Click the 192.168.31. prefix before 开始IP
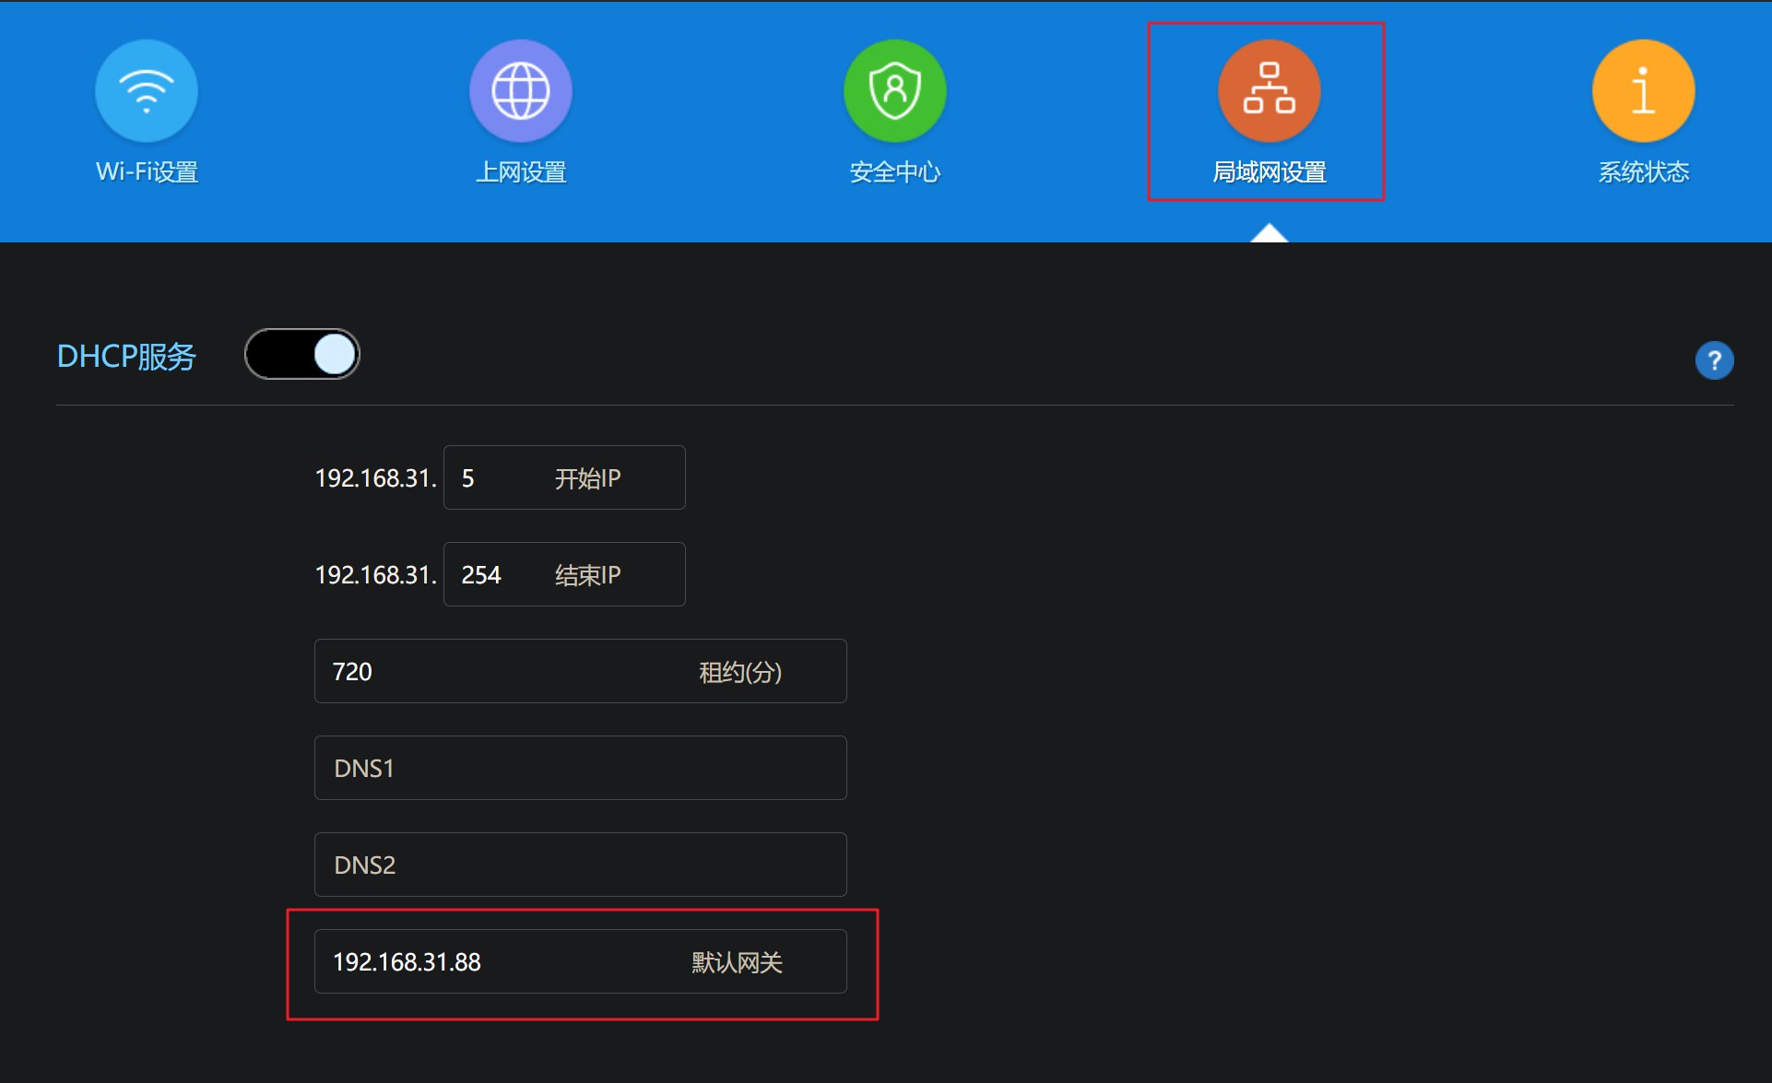 [x=376, y=478]
